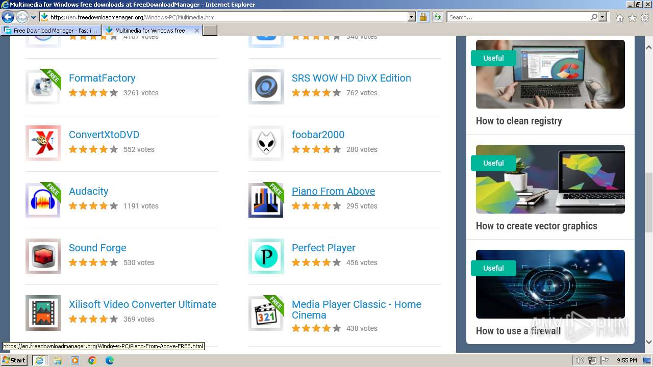Screen dimensions: 653x367
Task: Launch Internet Explorer from the taskbar
Action: point(39,360)
